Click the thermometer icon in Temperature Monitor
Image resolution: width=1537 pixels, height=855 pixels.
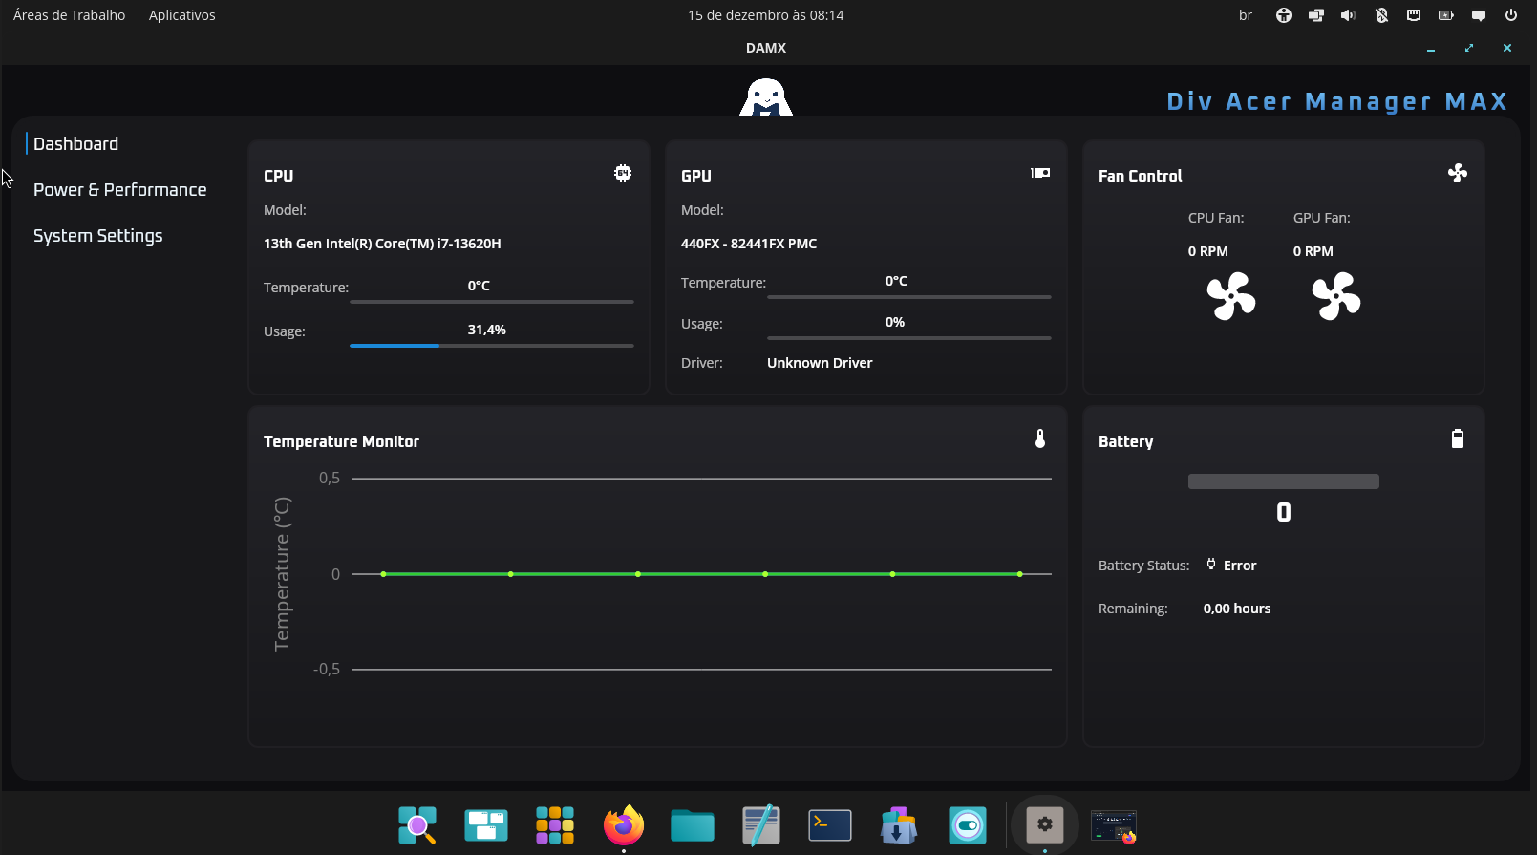(1040, 438)
